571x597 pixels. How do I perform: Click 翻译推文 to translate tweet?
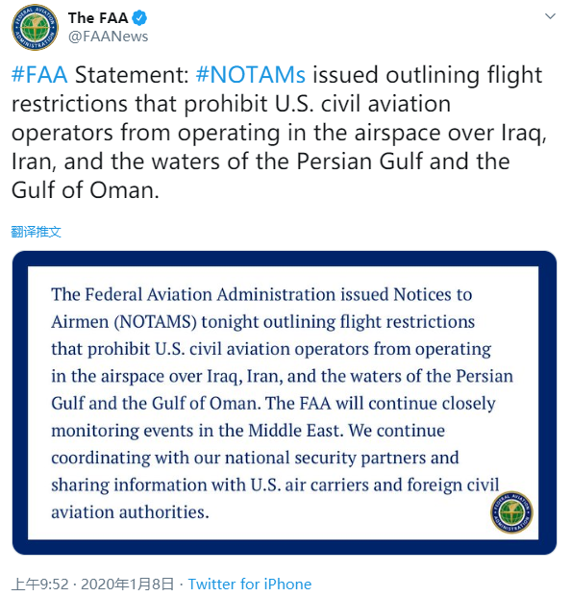[36, 232]
